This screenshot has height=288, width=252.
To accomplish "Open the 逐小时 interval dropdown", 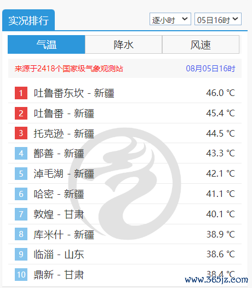I will (170, 19).
